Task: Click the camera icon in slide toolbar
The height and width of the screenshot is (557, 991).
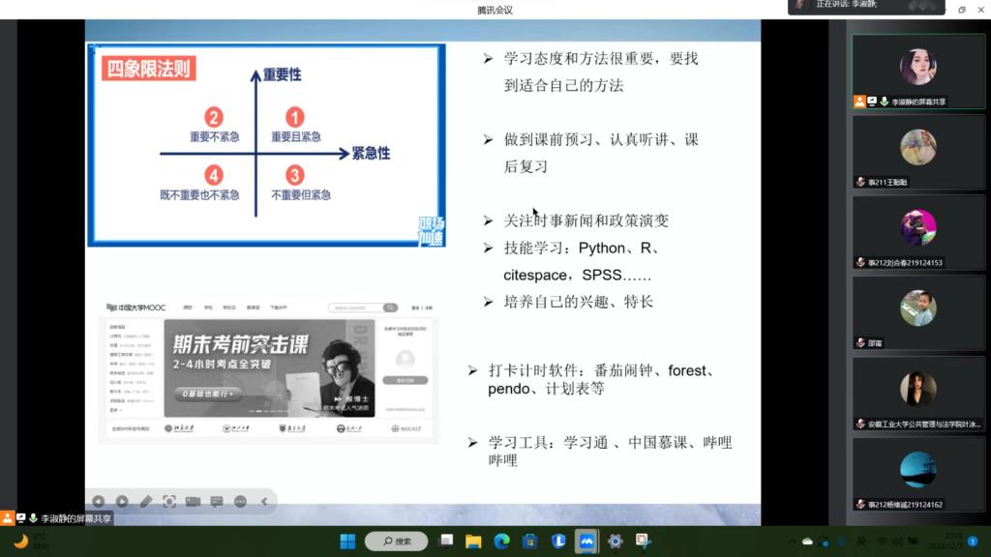Action: tap(193, 501)
